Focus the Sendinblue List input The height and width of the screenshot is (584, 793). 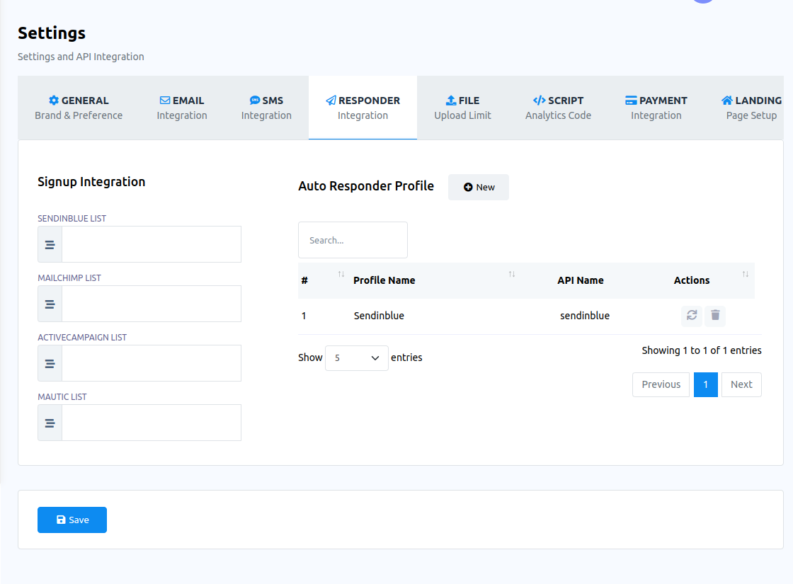pos(152,244)
